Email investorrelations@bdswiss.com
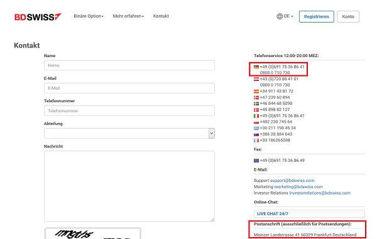This screenshot has width=377, height=239. 320,193
